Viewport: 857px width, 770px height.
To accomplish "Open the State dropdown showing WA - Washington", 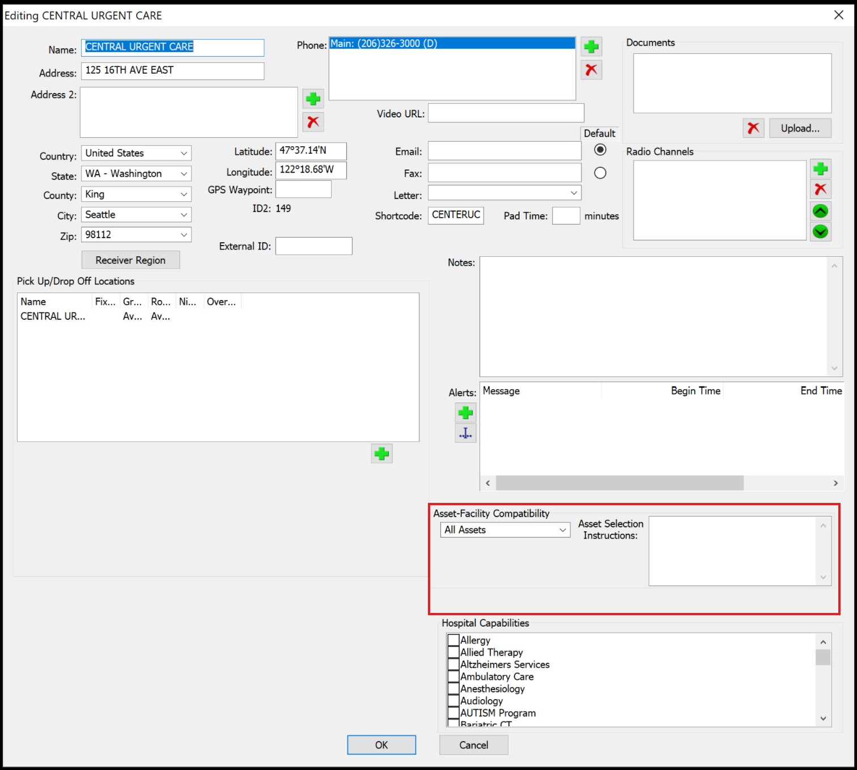I will click(136, 174).
